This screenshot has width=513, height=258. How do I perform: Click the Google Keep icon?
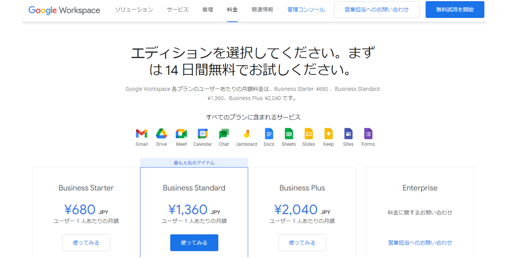(x=328, y=134)
